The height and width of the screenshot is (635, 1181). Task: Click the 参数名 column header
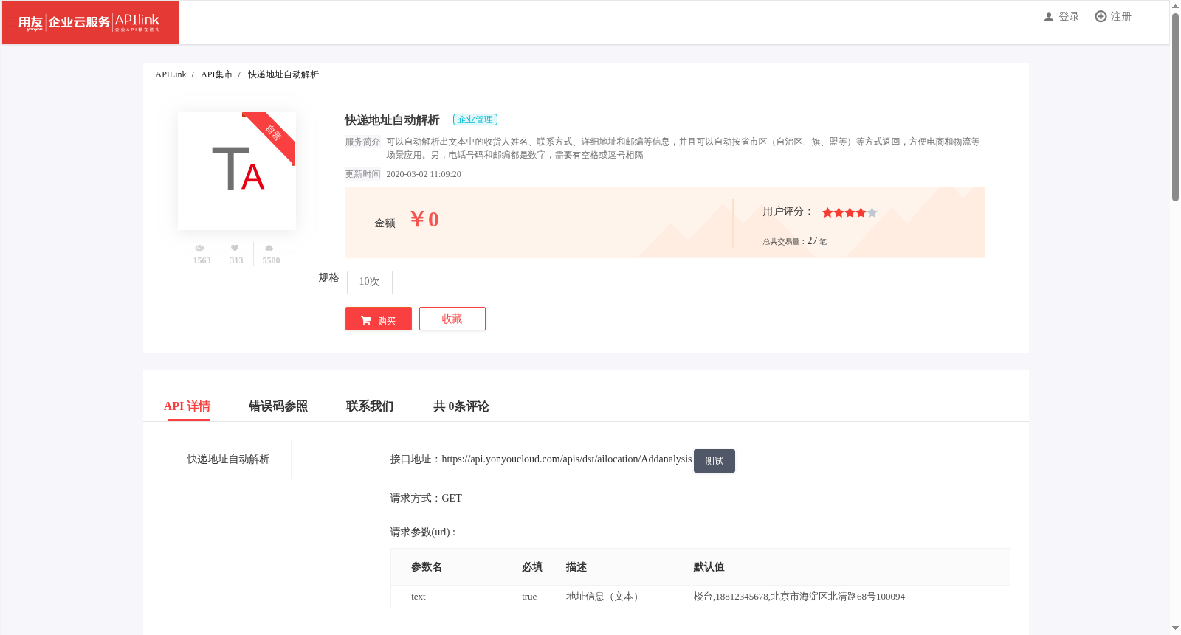click(x=427, y=567)
